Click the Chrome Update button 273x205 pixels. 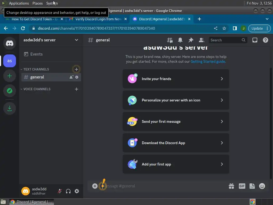pyautogui.click(x=257, y=28)
